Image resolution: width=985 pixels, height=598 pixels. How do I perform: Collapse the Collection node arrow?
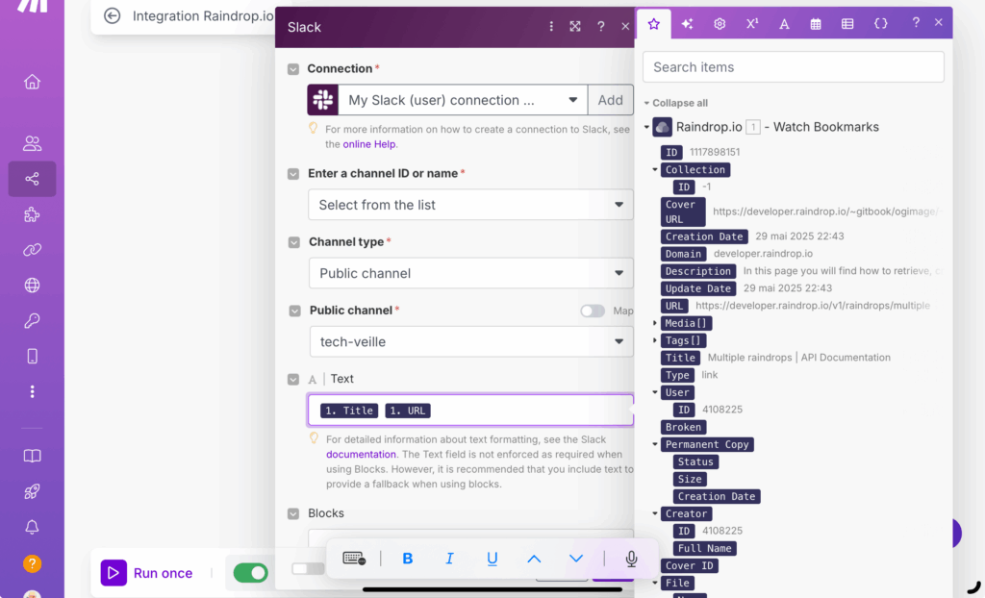(655, 169)
